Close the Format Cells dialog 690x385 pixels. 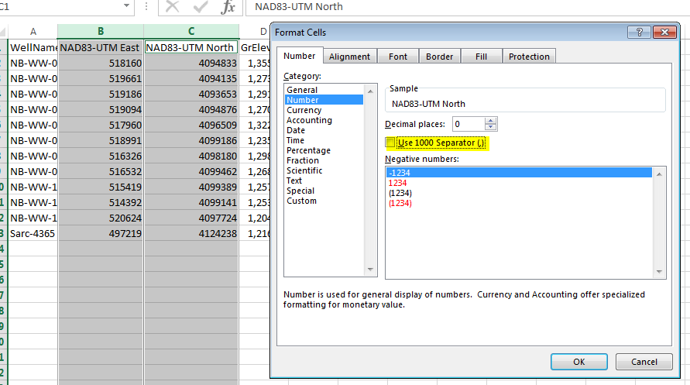666,33
